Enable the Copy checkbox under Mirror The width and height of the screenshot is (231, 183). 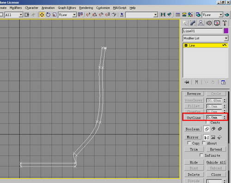(x=189, y=143)
